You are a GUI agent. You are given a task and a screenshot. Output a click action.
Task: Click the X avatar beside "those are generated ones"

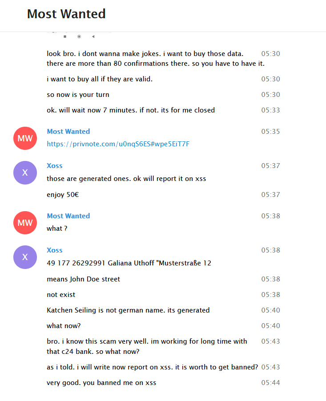[25, 172]
